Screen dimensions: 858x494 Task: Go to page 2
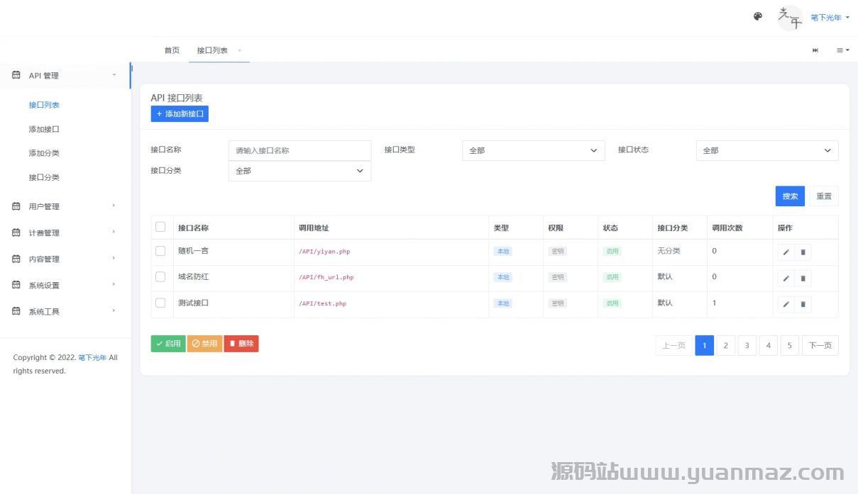click(x=725, y=346)
